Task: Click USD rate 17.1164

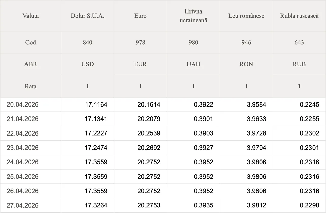Action: pyautogui.click(x=96, y=104)
